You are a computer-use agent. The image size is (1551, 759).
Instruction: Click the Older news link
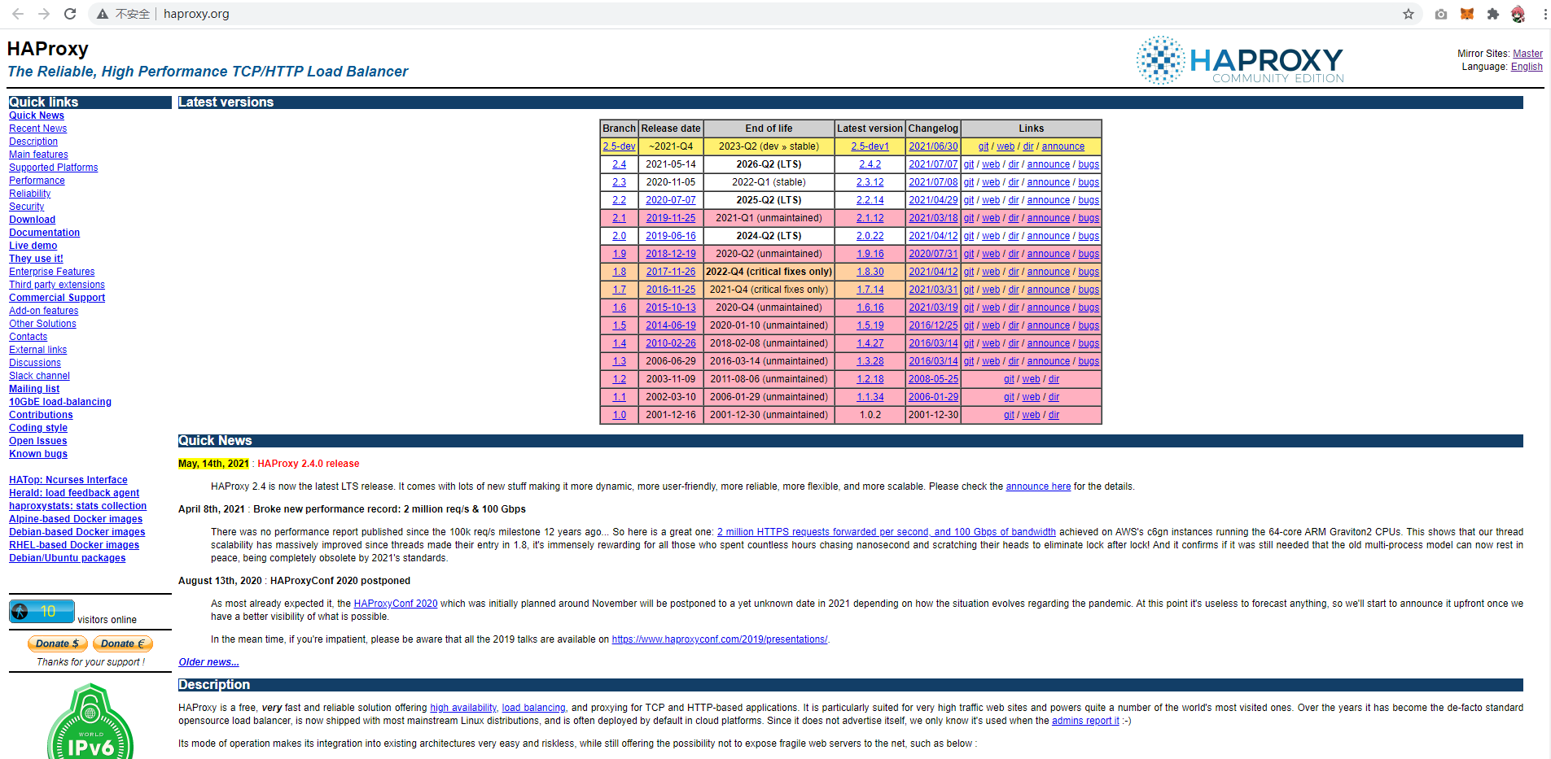pyautogui.click(x=208, y=662)
